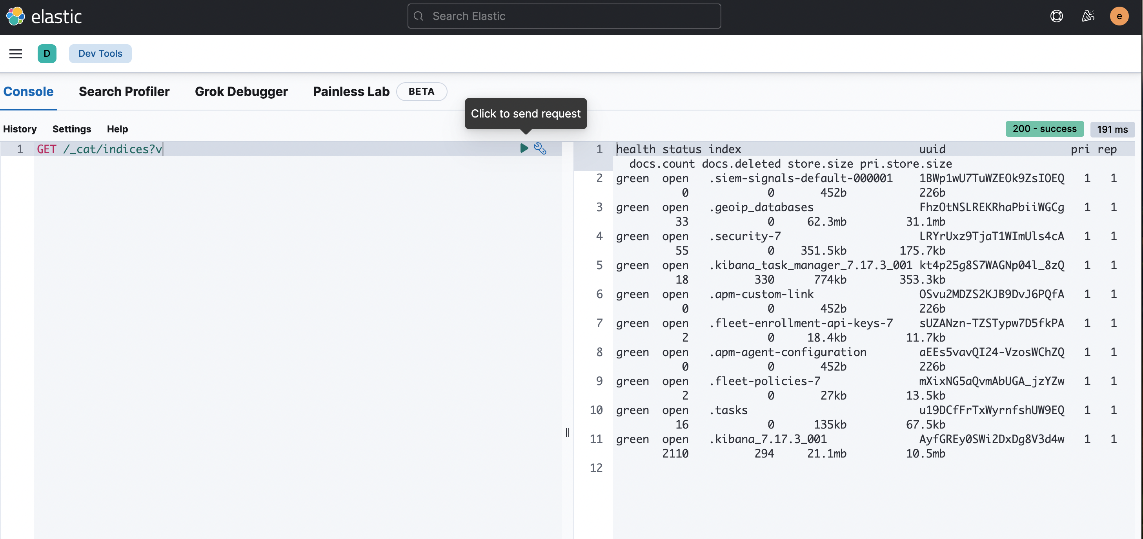This screenshot has height=539, width=1143.
Task: Open the hamburger navigation menu
Action: [x=16, y=54]
